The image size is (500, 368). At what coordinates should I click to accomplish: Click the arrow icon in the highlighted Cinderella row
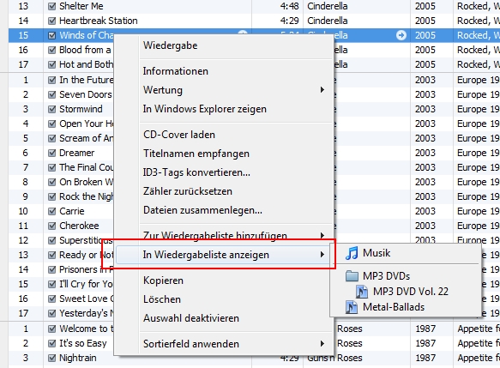click(401, 35)
